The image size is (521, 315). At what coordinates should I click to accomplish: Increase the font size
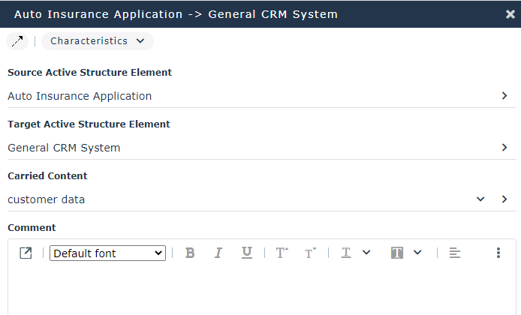coord(282,253)
